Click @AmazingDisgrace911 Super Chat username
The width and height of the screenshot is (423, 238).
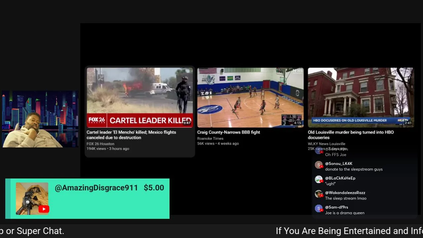[96, 188]
